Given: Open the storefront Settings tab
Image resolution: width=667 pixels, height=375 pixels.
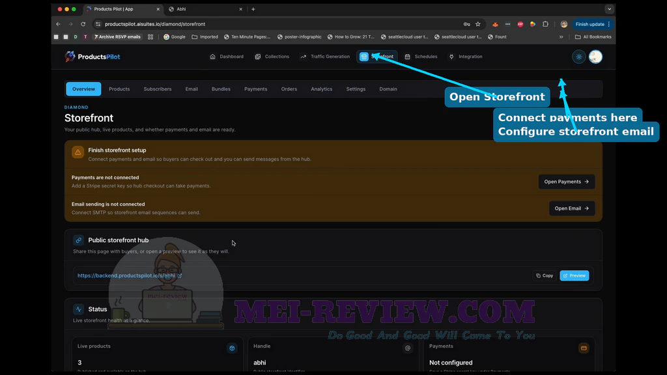Looking at the screenshot, I should pos(356,89).
